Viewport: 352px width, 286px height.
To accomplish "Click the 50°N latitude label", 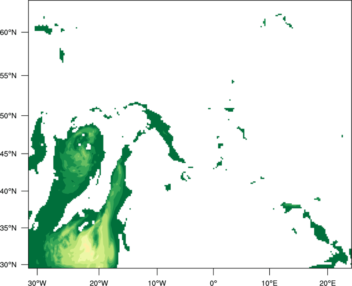I will click(x=8, y=116).
